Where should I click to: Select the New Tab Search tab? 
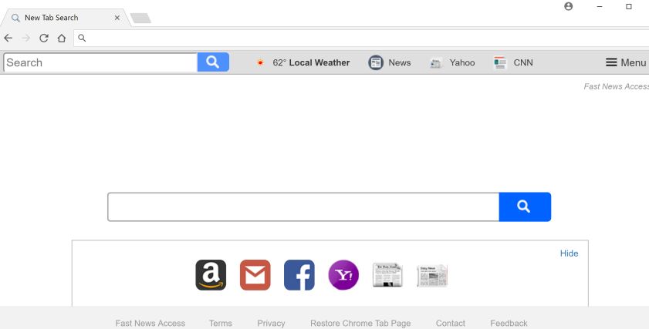point(66,18)
